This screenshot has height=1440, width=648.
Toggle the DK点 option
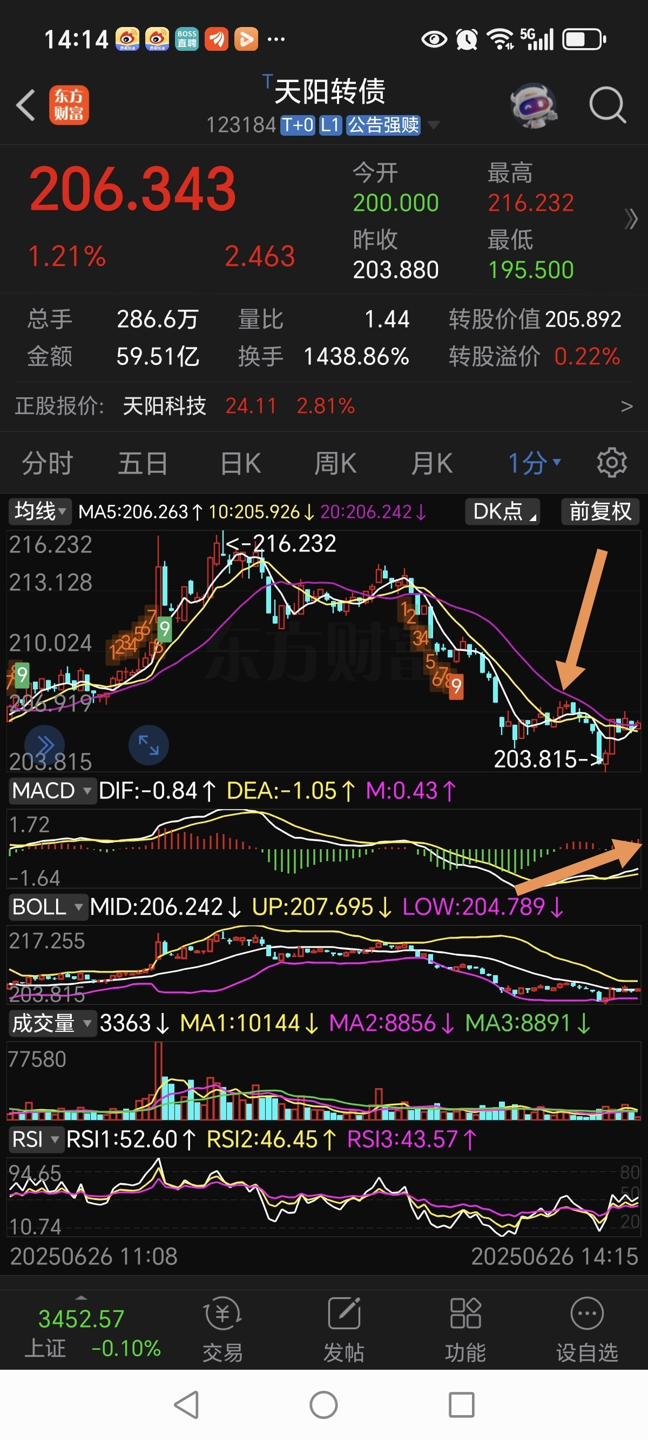coord(503,511)
